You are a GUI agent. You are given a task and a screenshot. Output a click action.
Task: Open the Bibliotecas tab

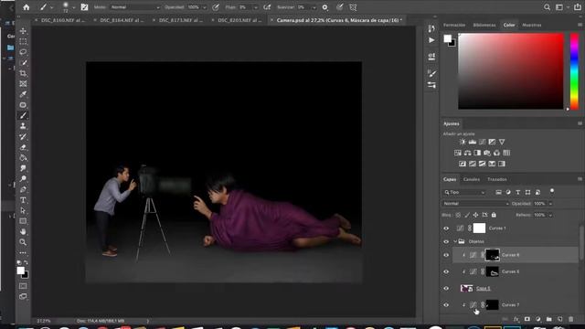(x=484, y=25)
